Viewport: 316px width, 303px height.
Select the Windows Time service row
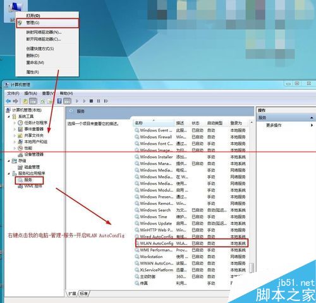[x=191, y=217]
